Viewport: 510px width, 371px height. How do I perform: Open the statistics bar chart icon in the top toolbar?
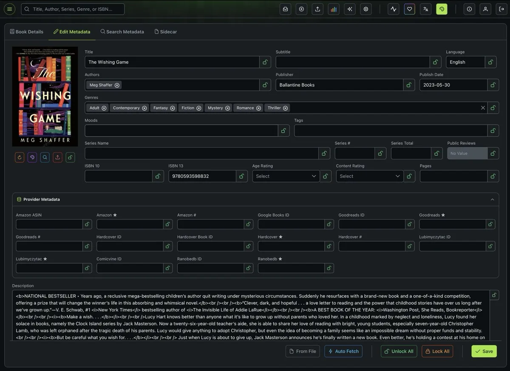334,9
